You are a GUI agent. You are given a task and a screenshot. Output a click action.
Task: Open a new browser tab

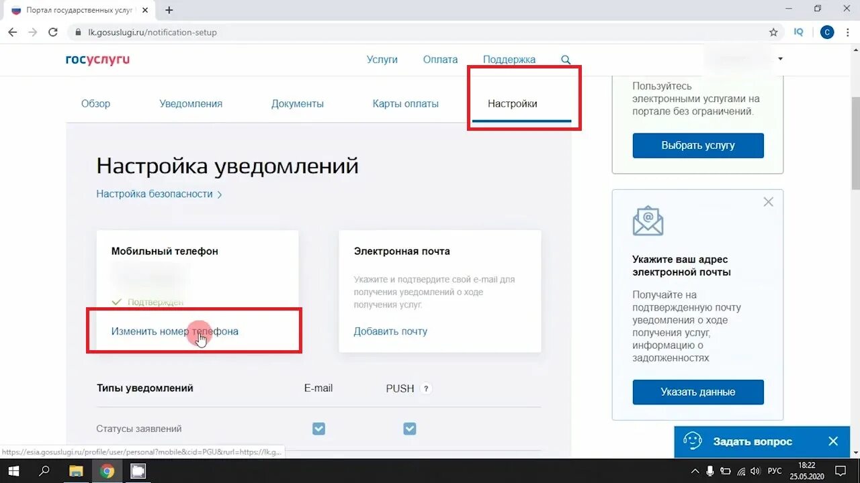(169, 10)
